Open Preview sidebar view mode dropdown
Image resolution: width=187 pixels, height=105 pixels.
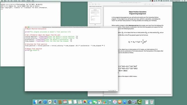90,4
